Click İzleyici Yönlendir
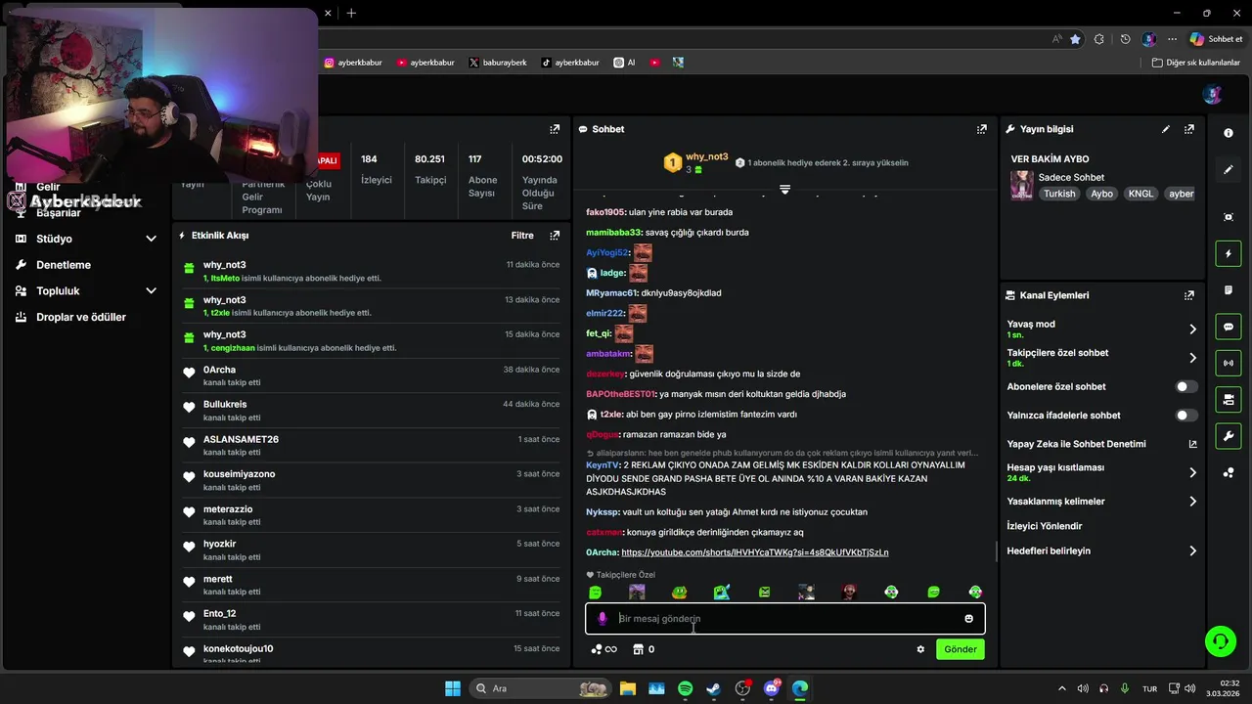 (1045, 526)
